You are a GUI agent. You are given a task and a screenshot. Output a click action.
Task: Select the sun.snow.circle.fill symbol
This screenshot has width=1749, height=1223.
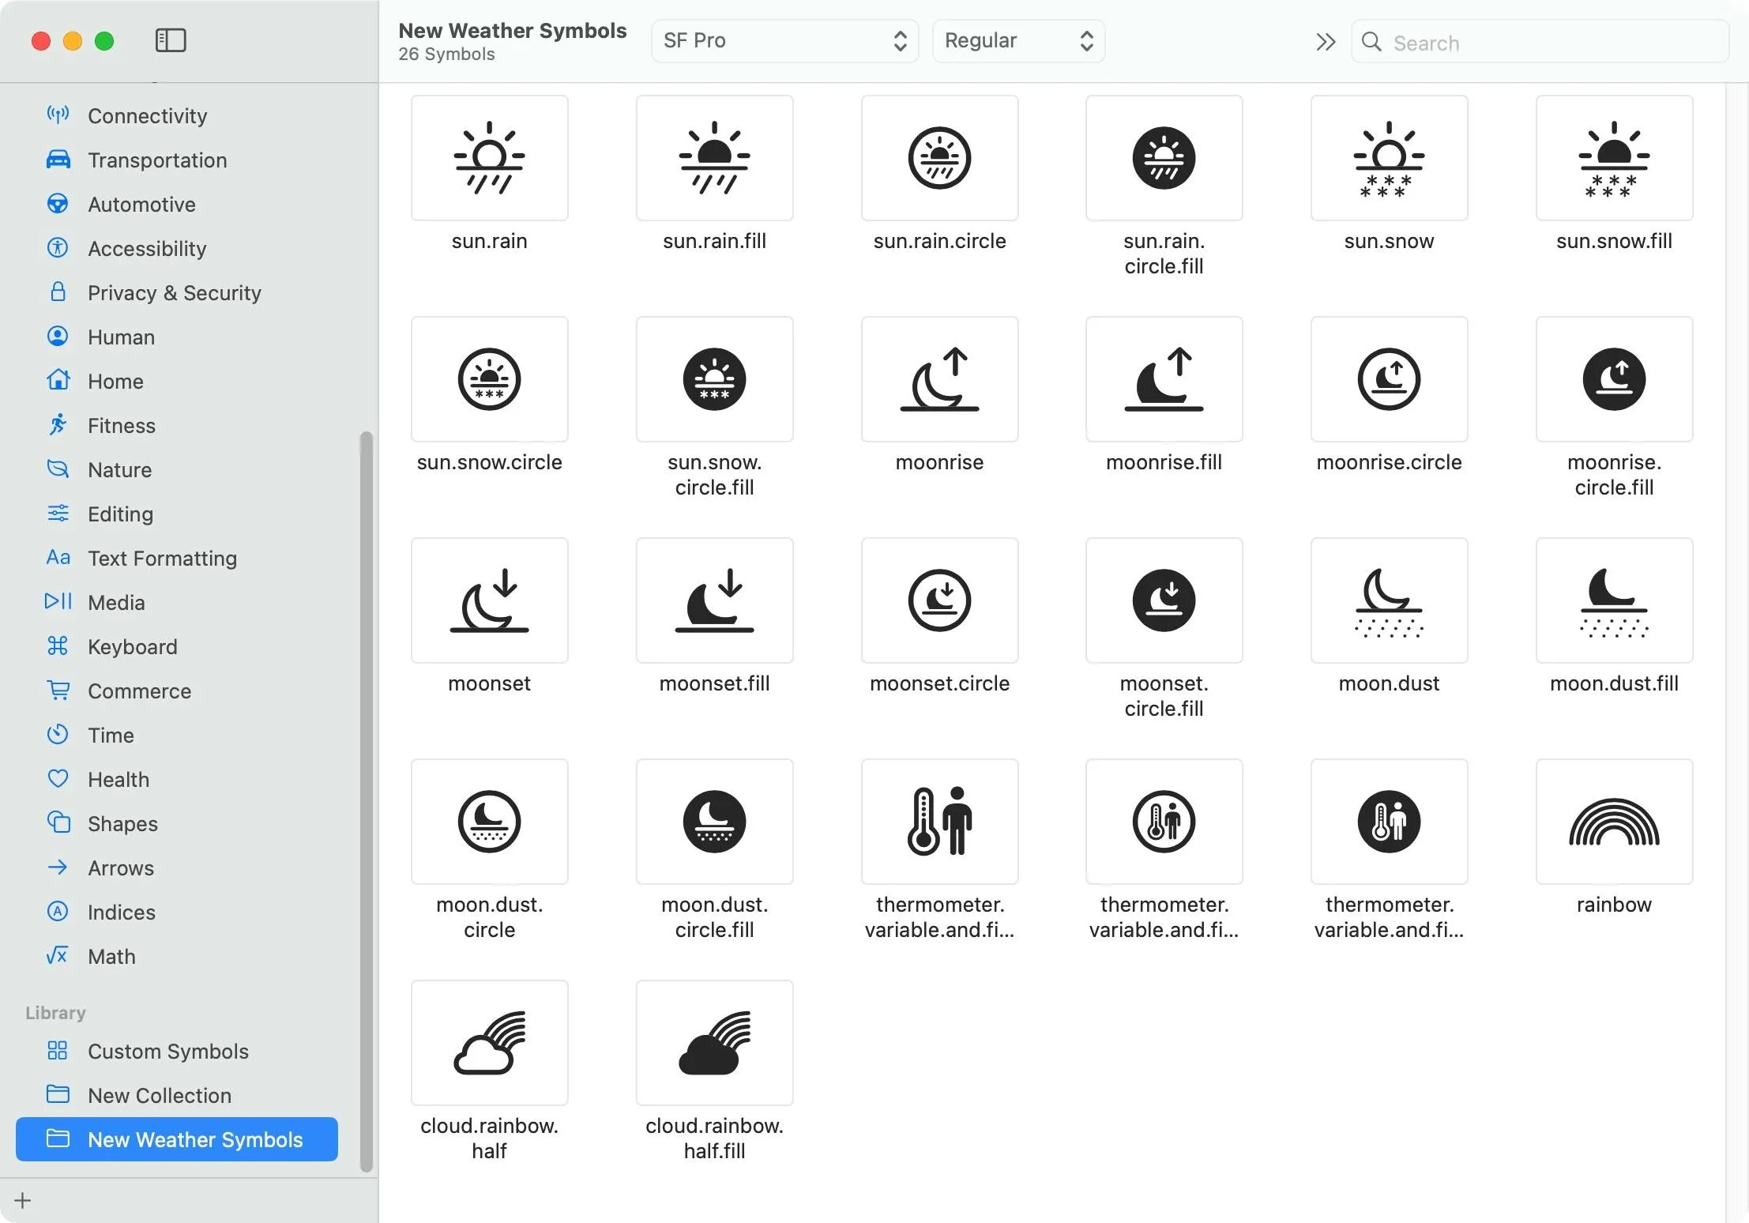click(x=714, y=379)
